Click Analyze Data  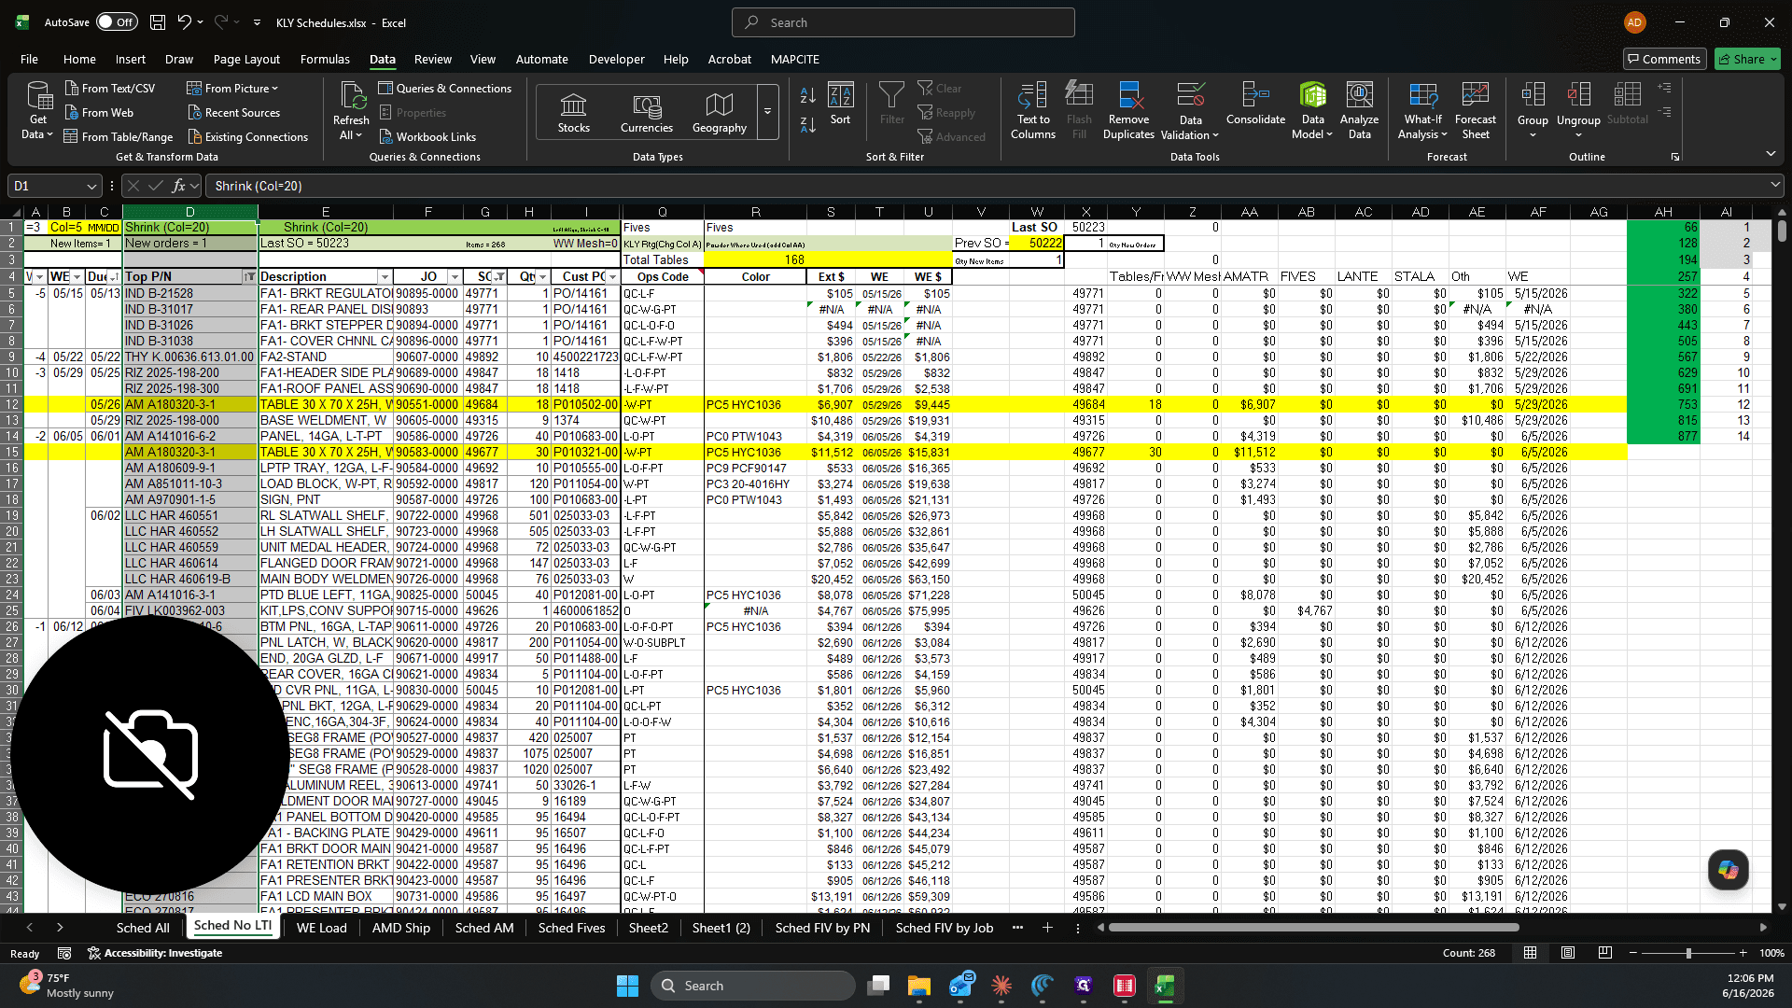pos(1359,110)
